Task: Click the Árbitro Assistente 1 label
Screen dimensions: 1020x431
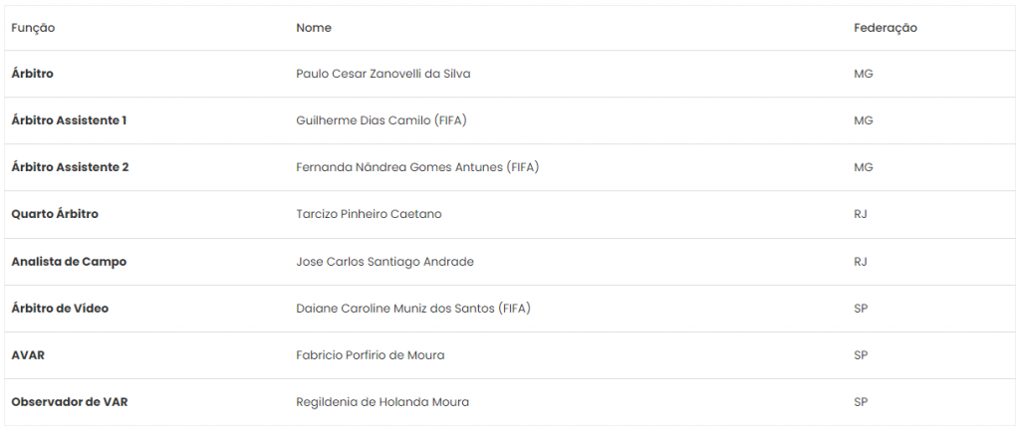Action: click(69, 120)
